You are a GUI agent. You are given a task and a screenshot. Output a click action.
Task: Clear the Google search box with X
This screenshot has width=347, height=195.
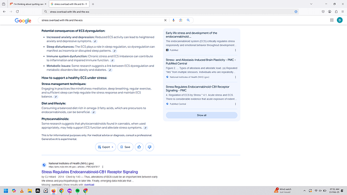coord(165,20)
